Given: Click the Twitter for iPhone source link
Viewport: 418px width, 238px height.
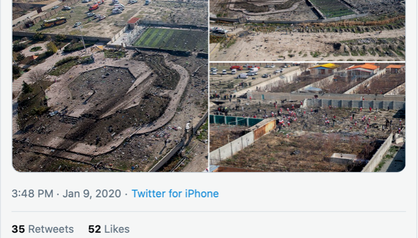Looking at the screenshot, I should click(x=175, y=193).
